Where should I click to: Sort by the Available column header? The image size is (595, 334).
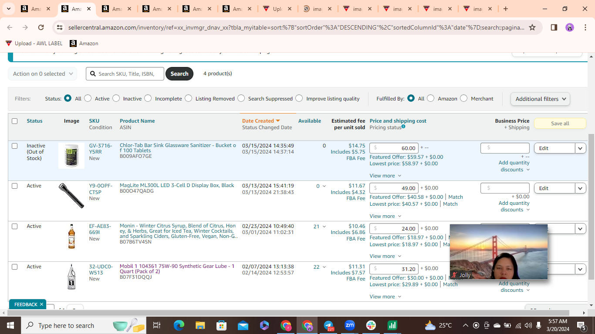[x=310, y=121]
